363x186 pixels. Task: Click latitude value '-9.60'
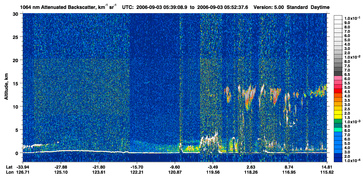pyautogui.click(x=175, y=167)
